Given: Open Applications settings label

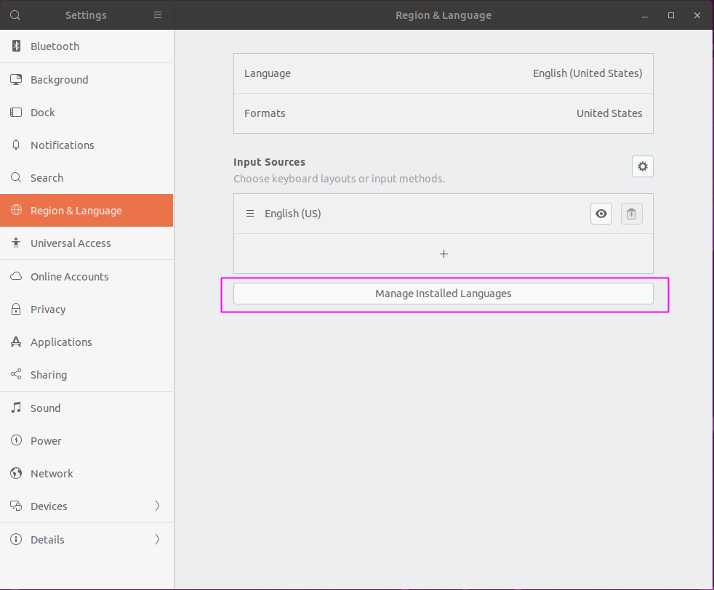Looking at the screenshot, I should click(x=61, y=342).
